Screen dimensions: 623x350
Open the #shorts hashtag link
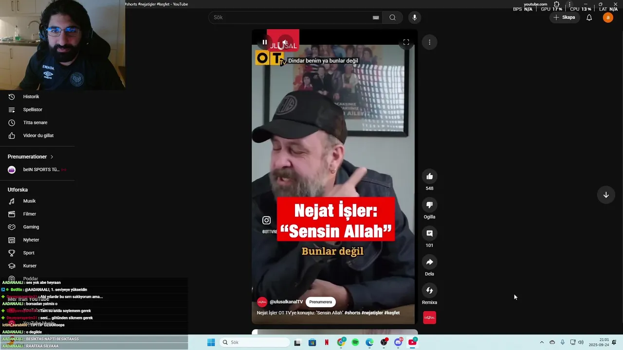(x=352, y=313)
